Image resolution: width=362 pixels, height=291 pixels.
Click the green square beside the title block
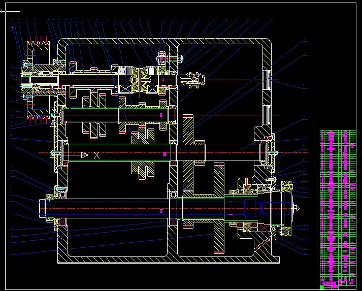[x=321, y=287]
